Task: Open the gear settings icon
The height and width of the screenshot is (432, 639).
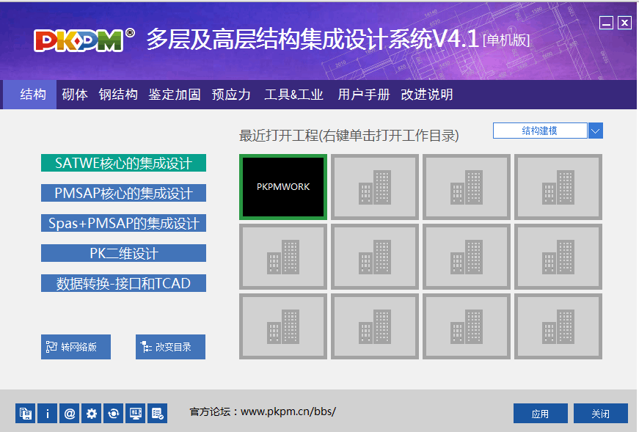Action: 91,414
